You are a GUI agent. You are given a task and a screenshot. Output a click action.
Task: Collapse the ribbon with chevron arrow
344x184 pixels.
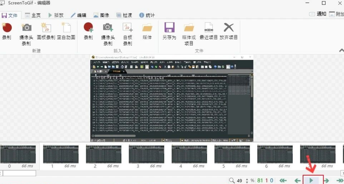342,51
